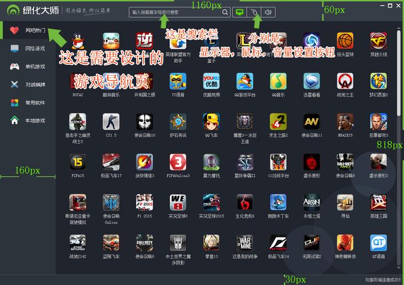Open display settings with the monitor button
404x285 pixels.
click(x=240, y=12)
